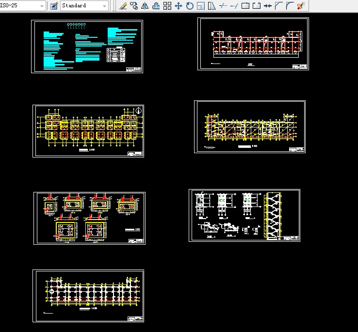Open the Array tool
Viewport: 358px width, 332px height.
167,6
